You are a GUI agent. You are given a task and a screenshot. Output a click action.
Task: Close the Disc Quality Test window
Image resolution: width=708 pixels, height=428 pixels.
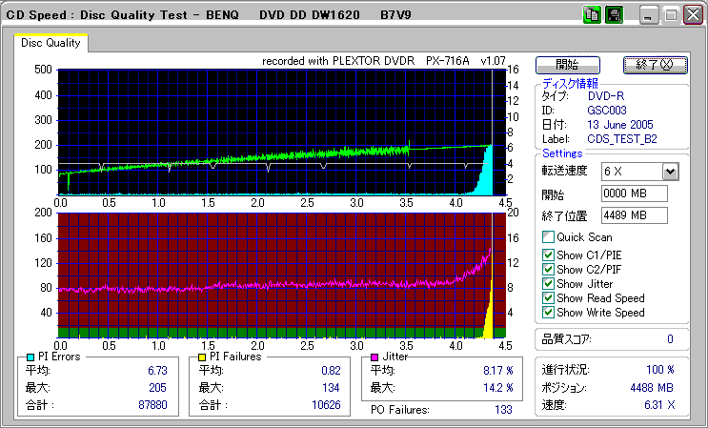point(693,15)
